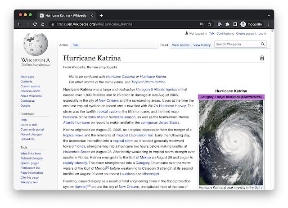This screenshot has width=288, height=208.
Task: Open Category 5 Atlantic hurricane link
Action: tap(158, 90)
